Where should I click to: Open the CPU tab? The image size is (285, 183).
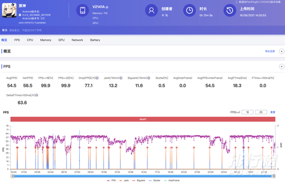tap(30, 40)
